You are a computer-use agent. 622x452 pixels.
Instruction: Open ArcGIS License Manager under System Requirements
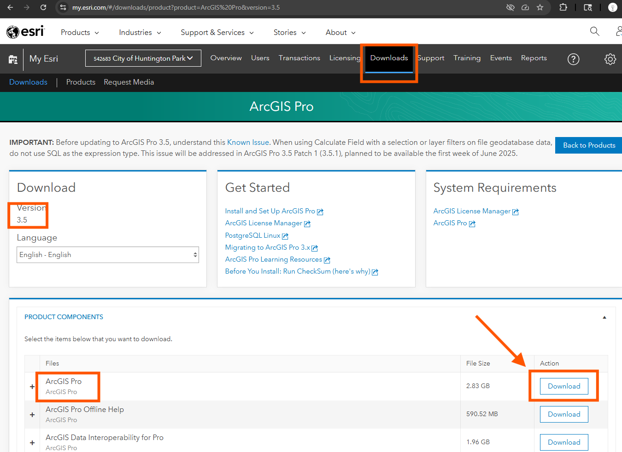[472, 211]
